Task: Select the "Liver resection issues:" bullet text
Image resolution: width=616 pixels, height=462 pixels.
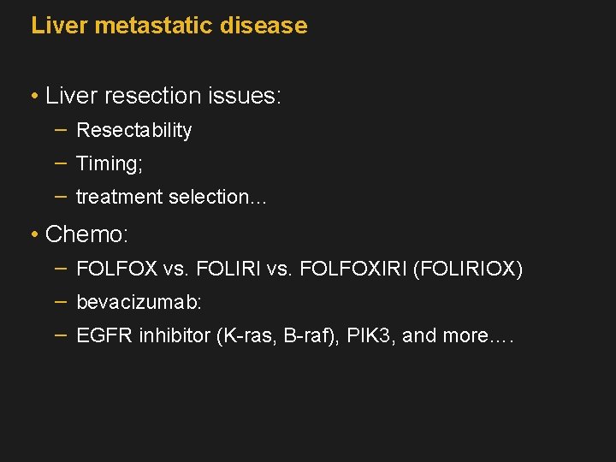Action: [x=163, y=96]
